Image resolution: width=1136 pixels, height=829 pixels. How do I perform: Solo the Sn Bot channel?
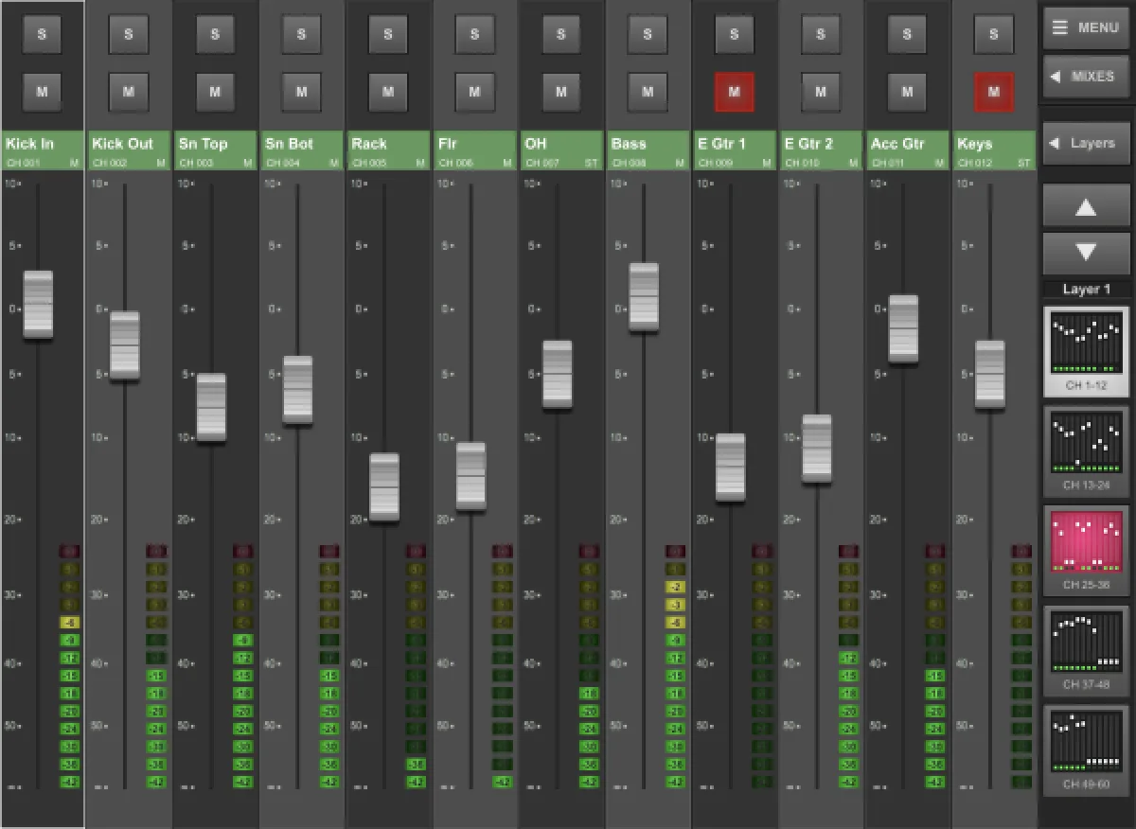coord(301,34)
